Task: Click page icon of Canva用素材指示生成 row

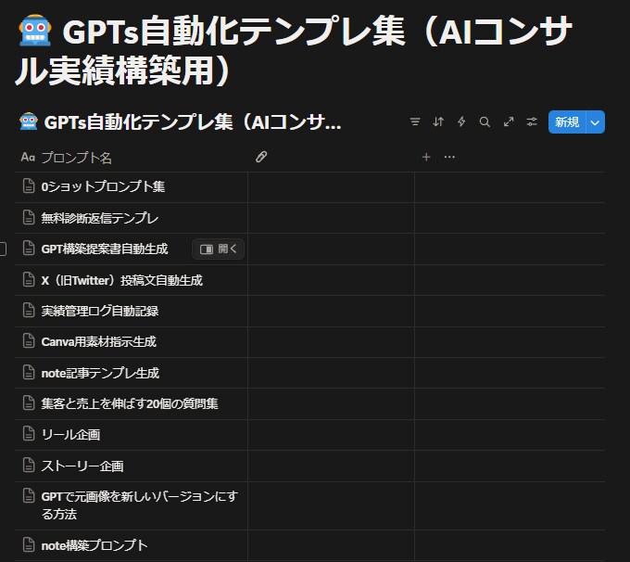Action: pos(29,341)
